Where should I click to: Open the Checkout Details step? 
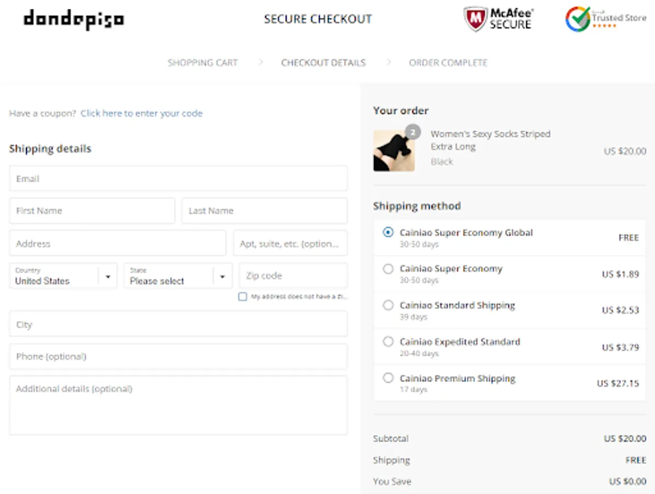[x=323, y=63]
